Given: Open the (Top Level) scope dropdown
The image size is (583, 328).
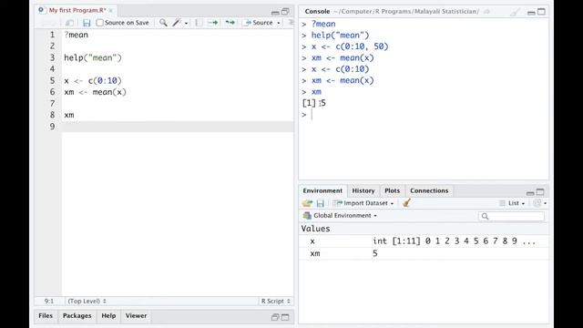Looking at the screenshot, I should coord(87,302).
